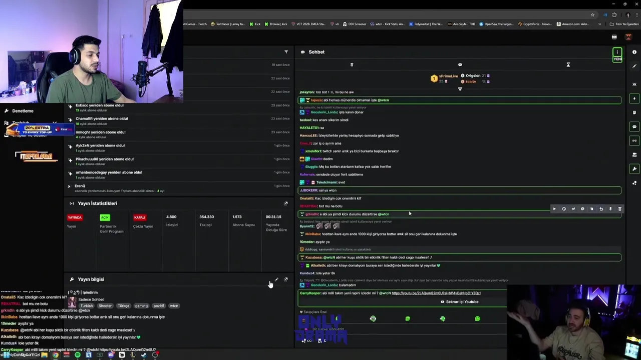Screen dimensions: 641x360
Task: Toggle the chat bubble widget in right sidebar
Action: click(x=634, y=126)
